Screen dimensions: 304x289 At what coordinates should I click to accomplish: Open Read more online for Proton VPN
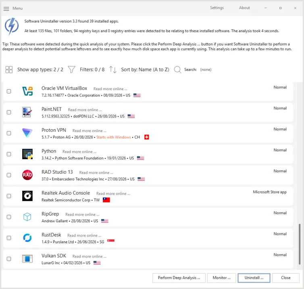coord(90,131)
